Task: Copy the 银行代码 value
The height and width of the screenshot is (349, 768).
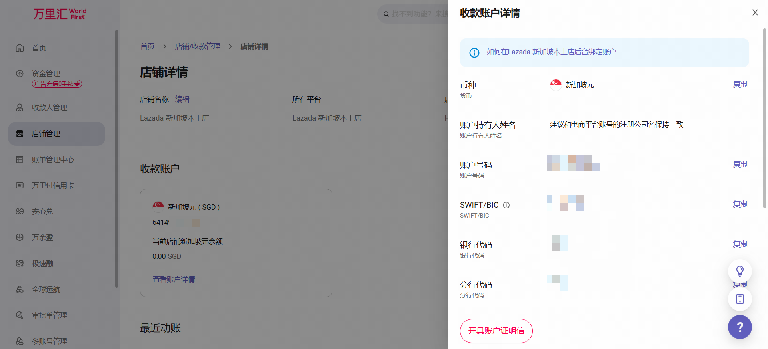Action: (x=740, y=244)
